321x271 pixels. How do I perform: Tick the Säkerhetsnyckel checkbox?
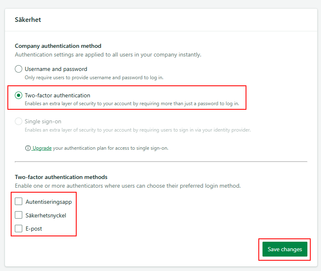[19, 215]
